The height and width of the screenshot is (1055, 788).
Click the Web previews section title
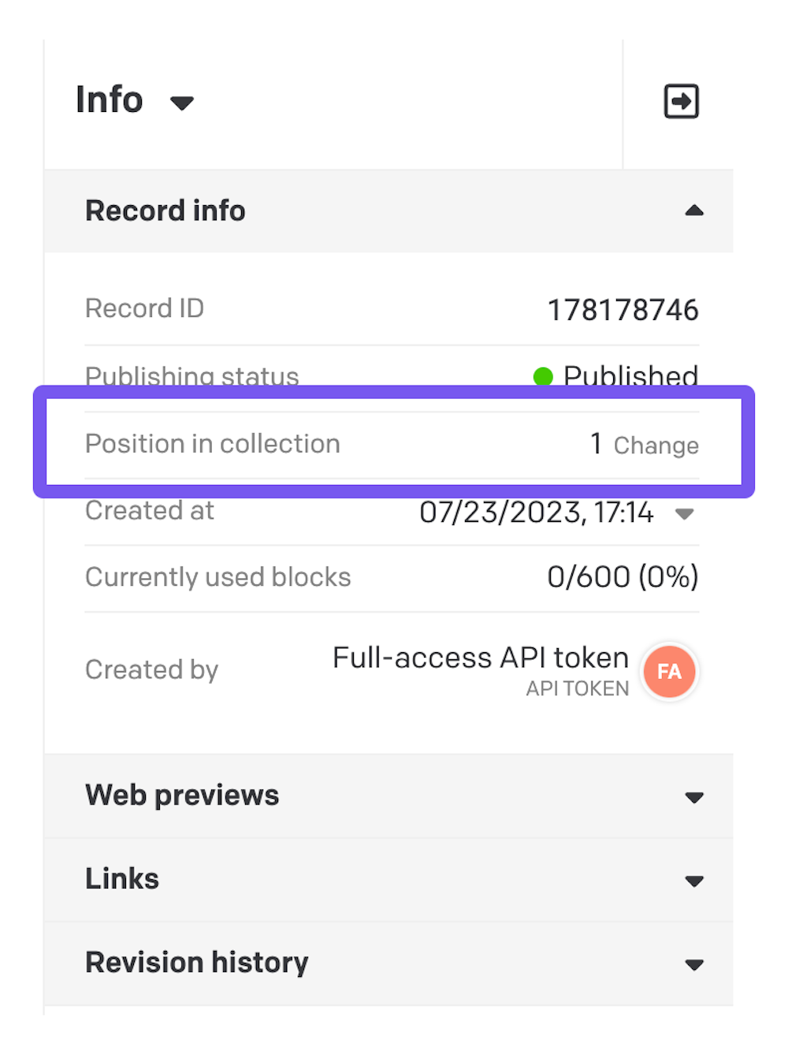[x=182, y=796]
